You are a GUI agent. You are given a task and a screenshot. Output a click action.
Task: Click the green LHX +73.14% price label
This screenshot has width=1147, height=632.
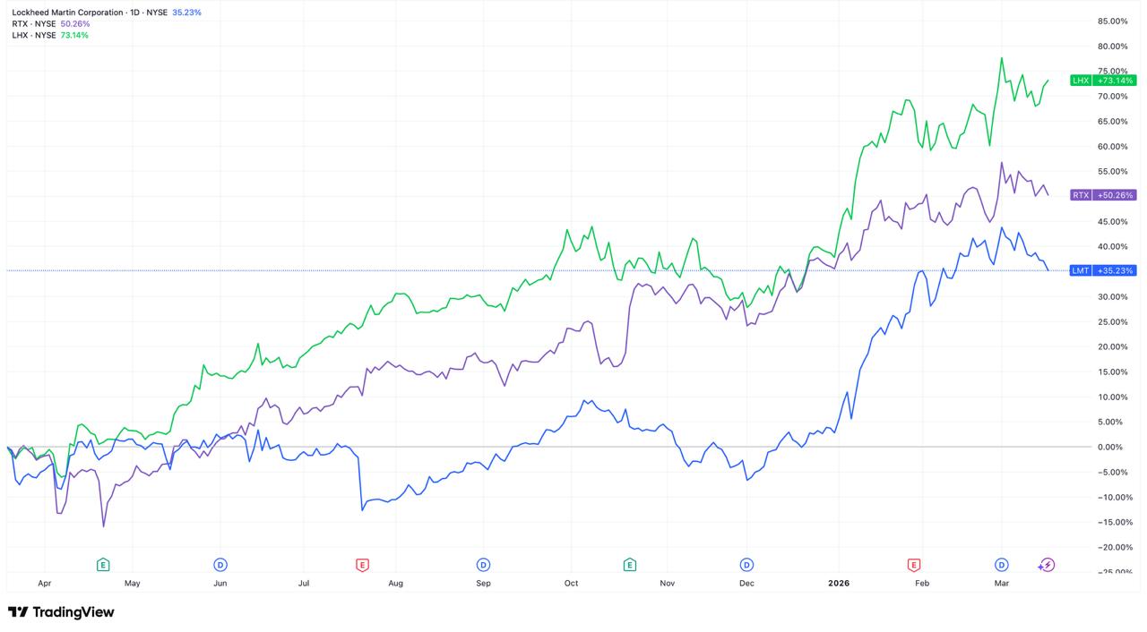(x=1103, y=81)
